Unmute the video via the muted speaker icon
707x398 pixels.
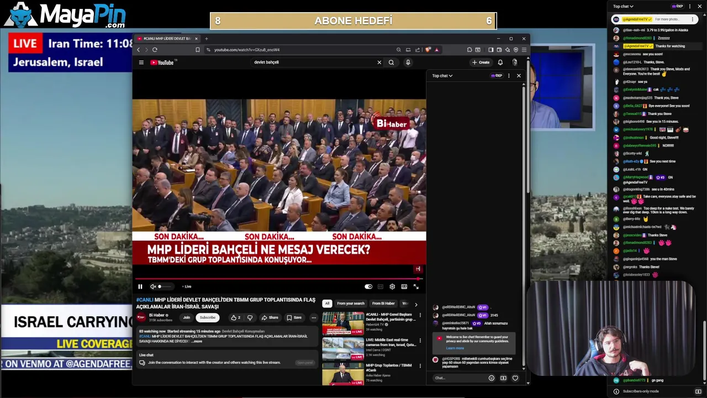[x=153, y=286]
